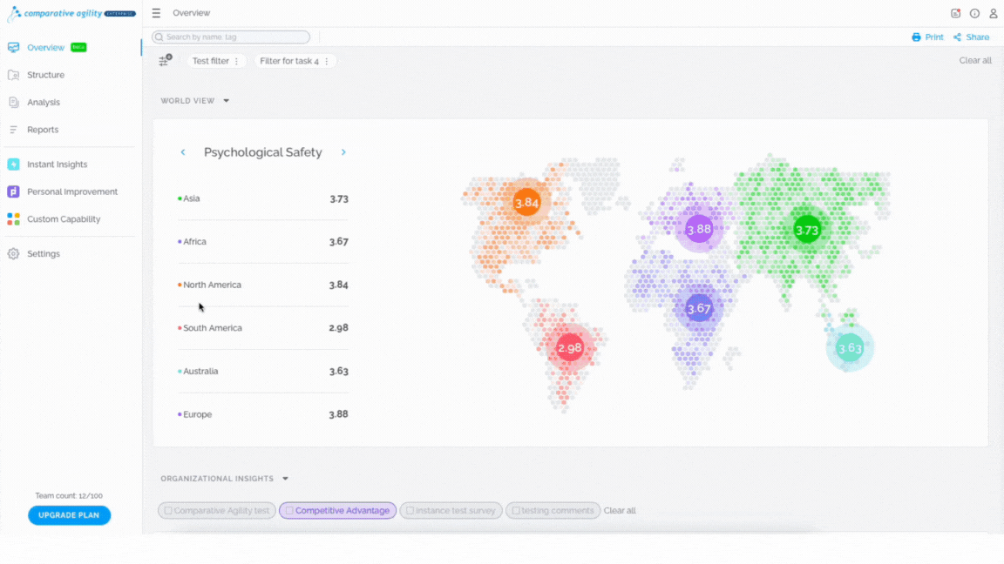Image resolution: width=1004 pixels, height=564 pixels.
Task: Open Instant Insights from sidebar
Action: 57,164
